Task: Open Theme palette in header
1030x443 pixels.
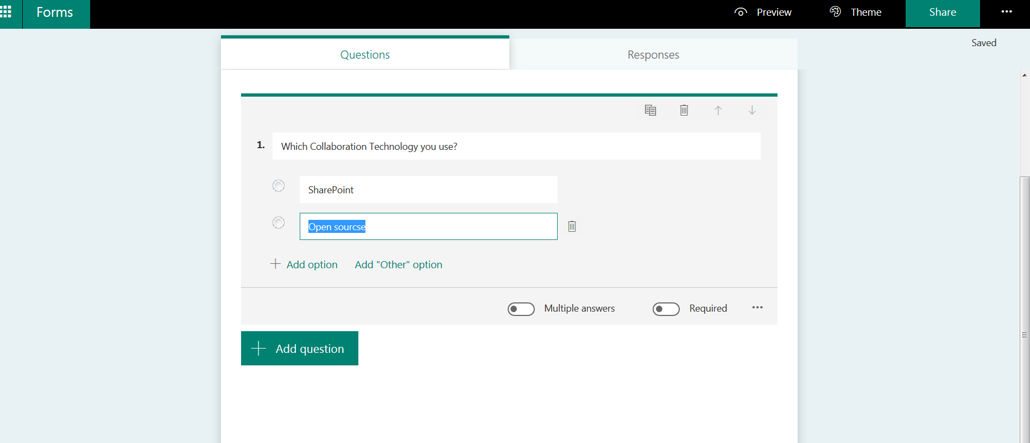Action: (835, 12)
